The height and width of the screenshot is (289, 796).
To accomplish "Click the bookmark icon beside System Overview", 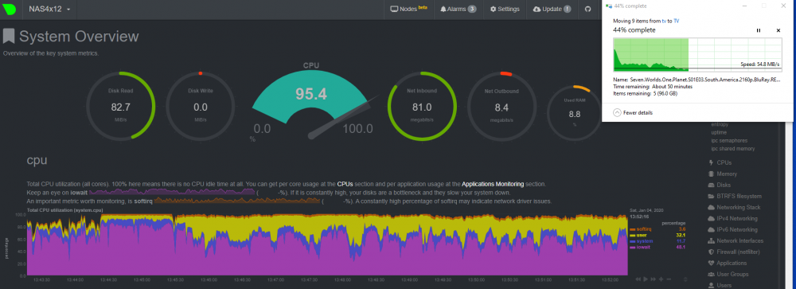I will coord(9,37).
